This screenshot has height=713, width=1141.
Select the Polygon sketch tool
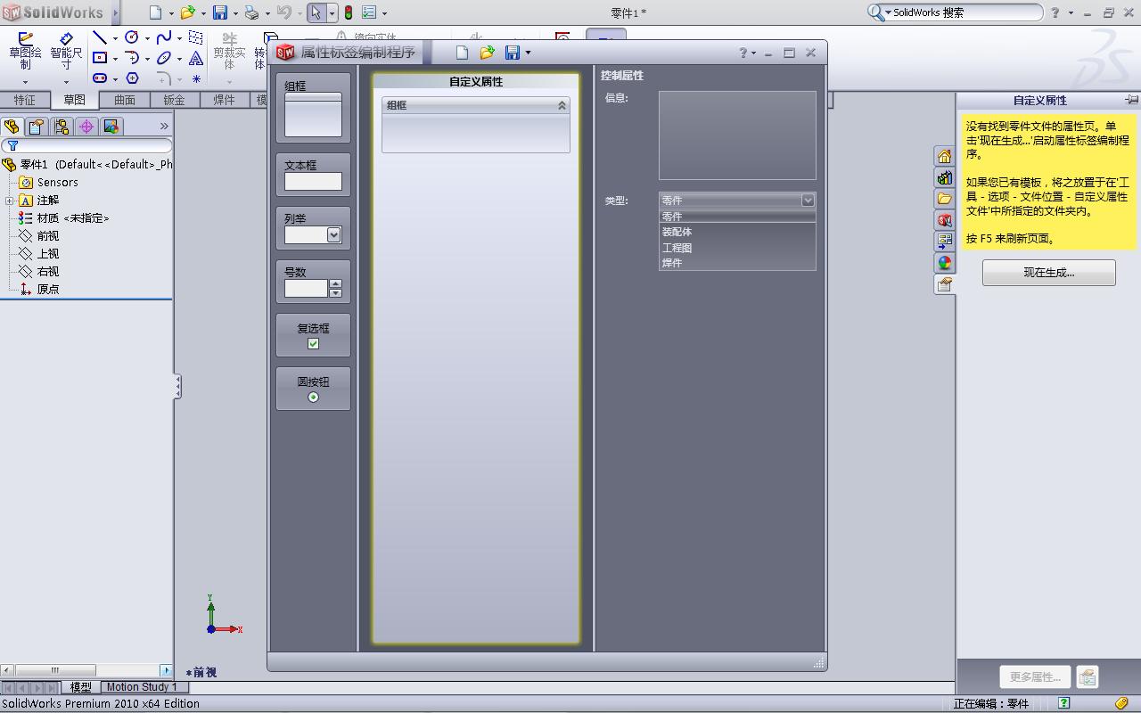tap(132, 78)
